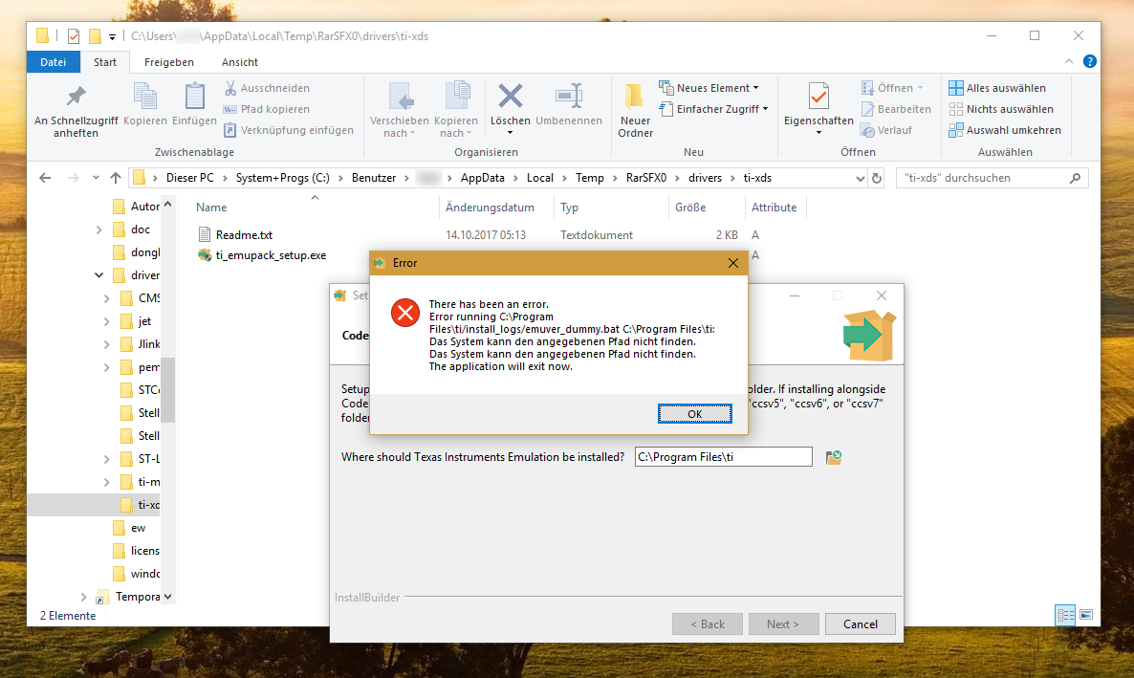Image resolution: width=1134 pixels, height=678 pixels.
Task: Click Cancel in the Setup installer
Action: [860, 623]
